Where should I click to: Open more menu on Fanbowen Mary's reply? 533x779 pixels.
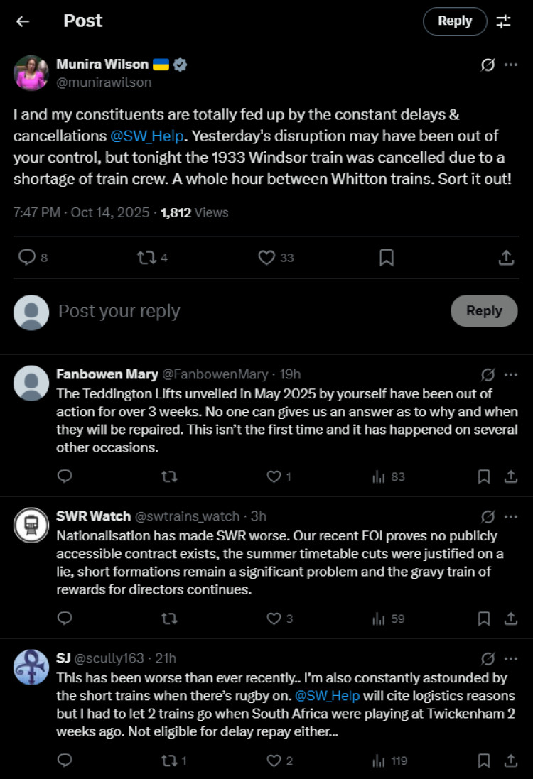point(511,374)
